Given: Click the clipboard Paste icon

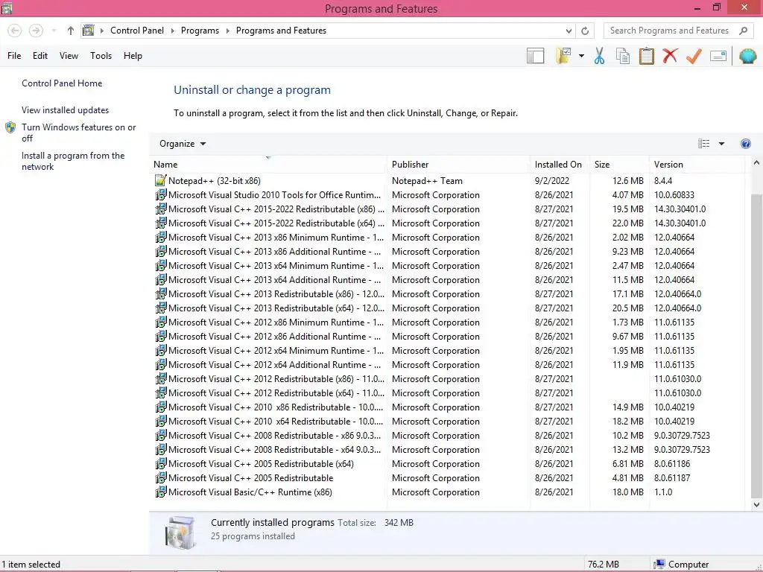Looking at the screenshot, I should click(x=646, y=56).
